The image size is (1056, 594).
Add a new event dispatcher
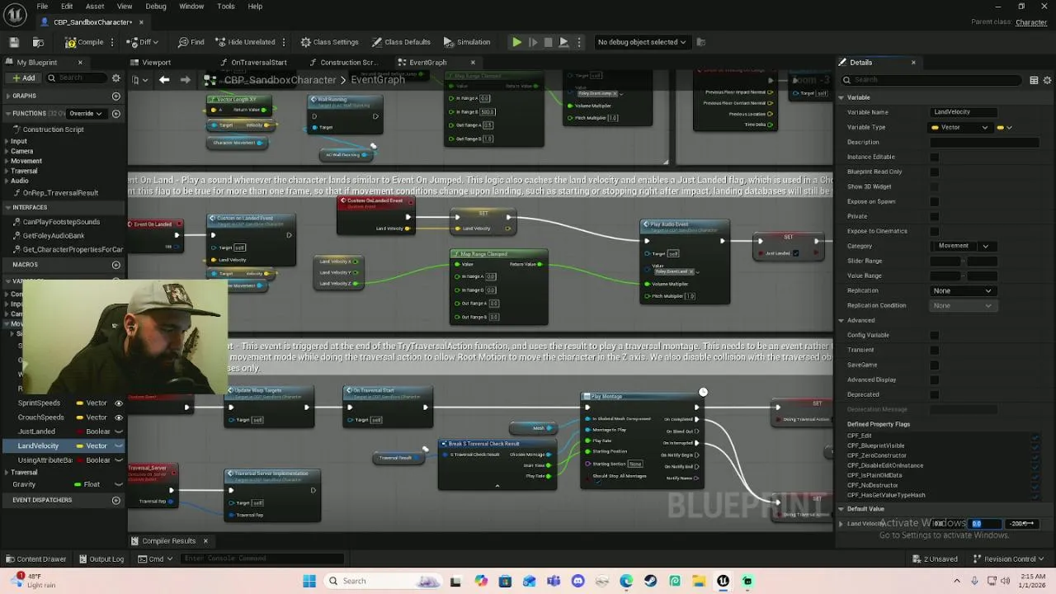(x=115, y=500)
